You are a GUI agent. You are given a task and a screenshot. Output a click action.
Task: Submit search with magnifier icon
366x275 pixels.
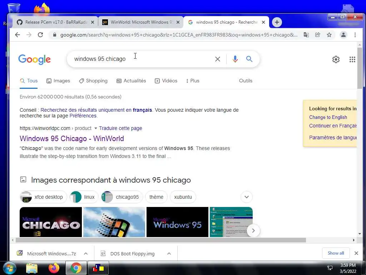249,59
